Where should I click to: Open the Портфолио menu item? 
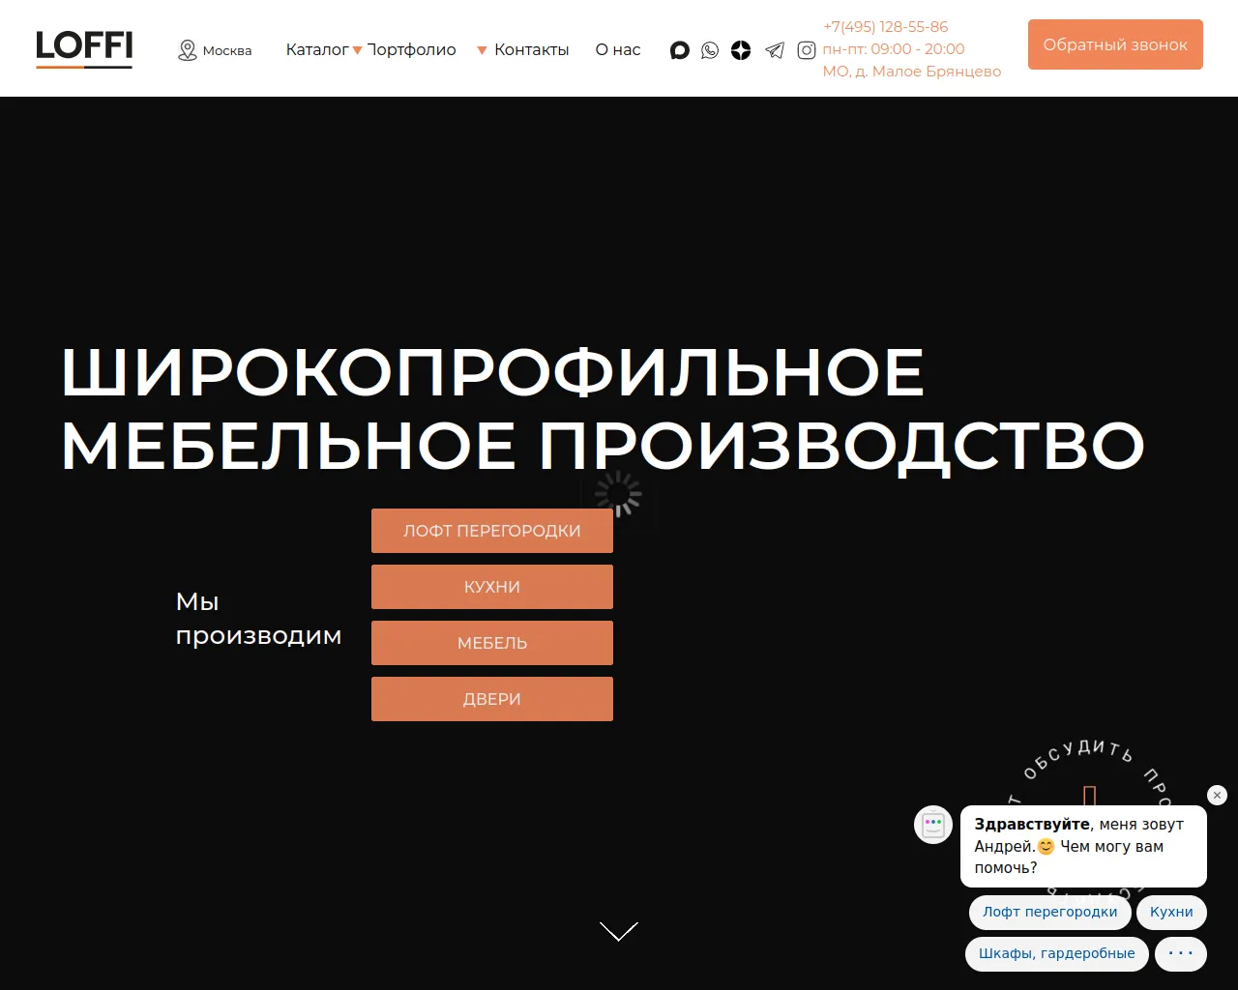(x=411, y=49)
